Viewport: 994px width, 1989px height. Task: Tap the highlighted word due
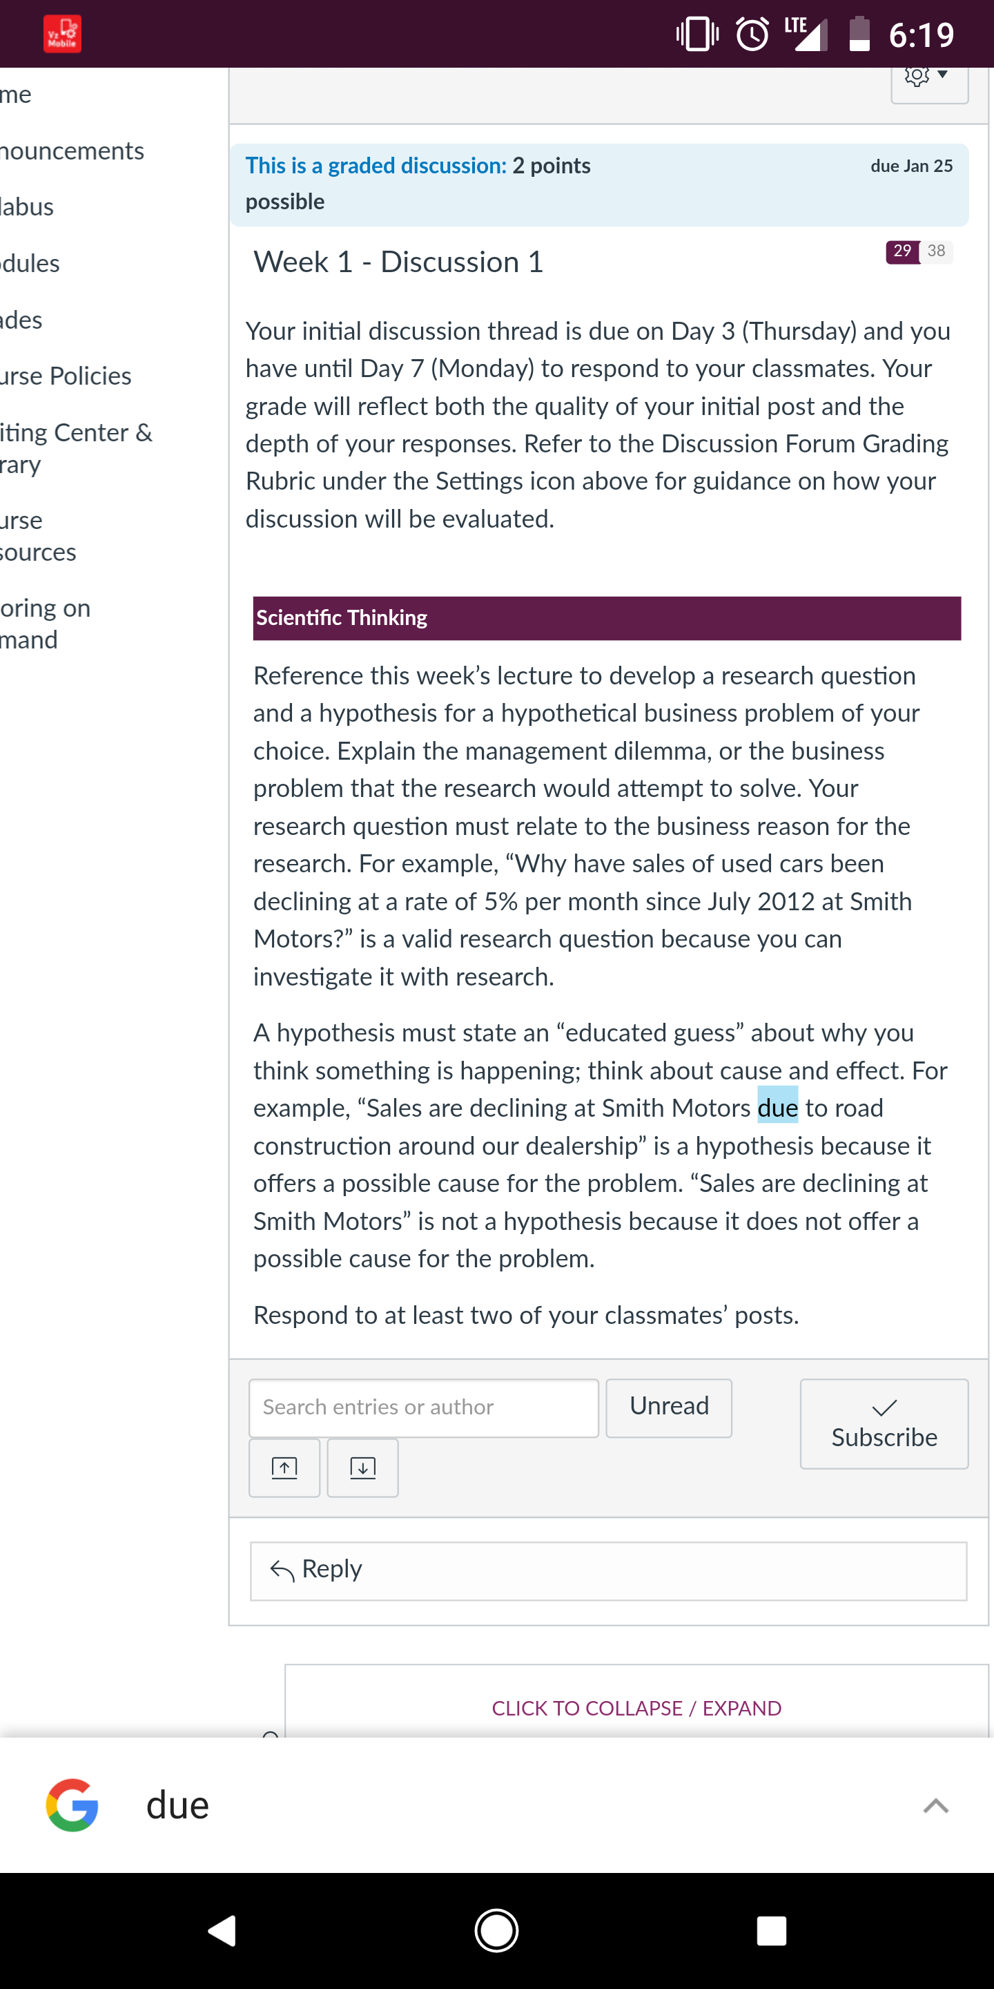(777, 1106)
